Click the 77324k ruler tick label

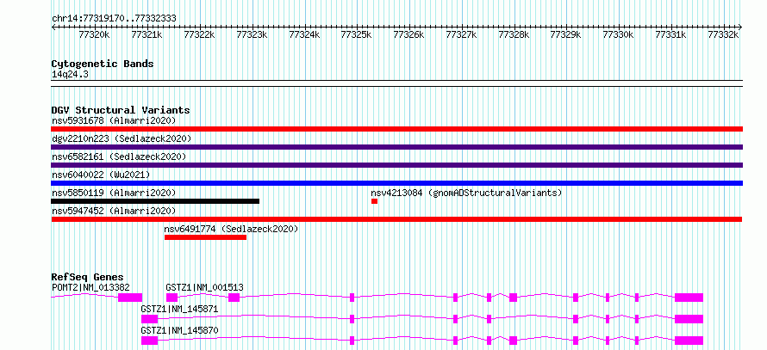pyautogui.click(x=304, y=34)
